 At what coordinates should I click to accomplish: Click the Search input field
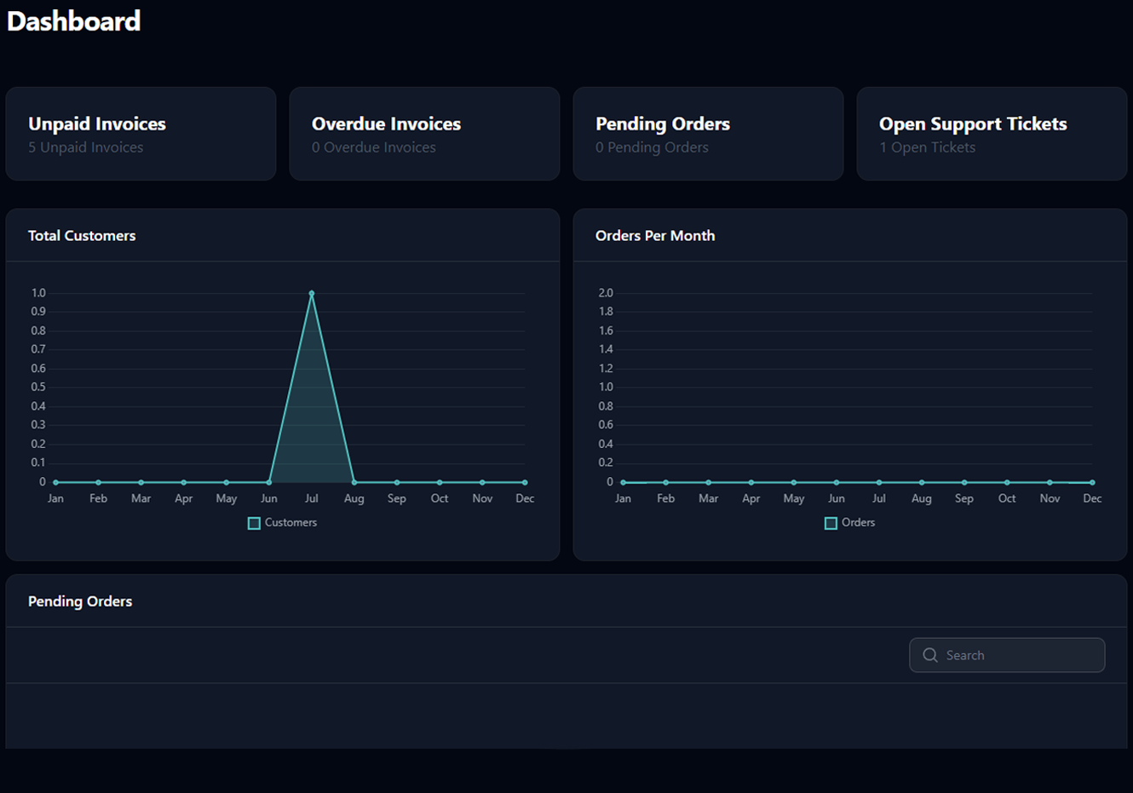click(1018, 655)
